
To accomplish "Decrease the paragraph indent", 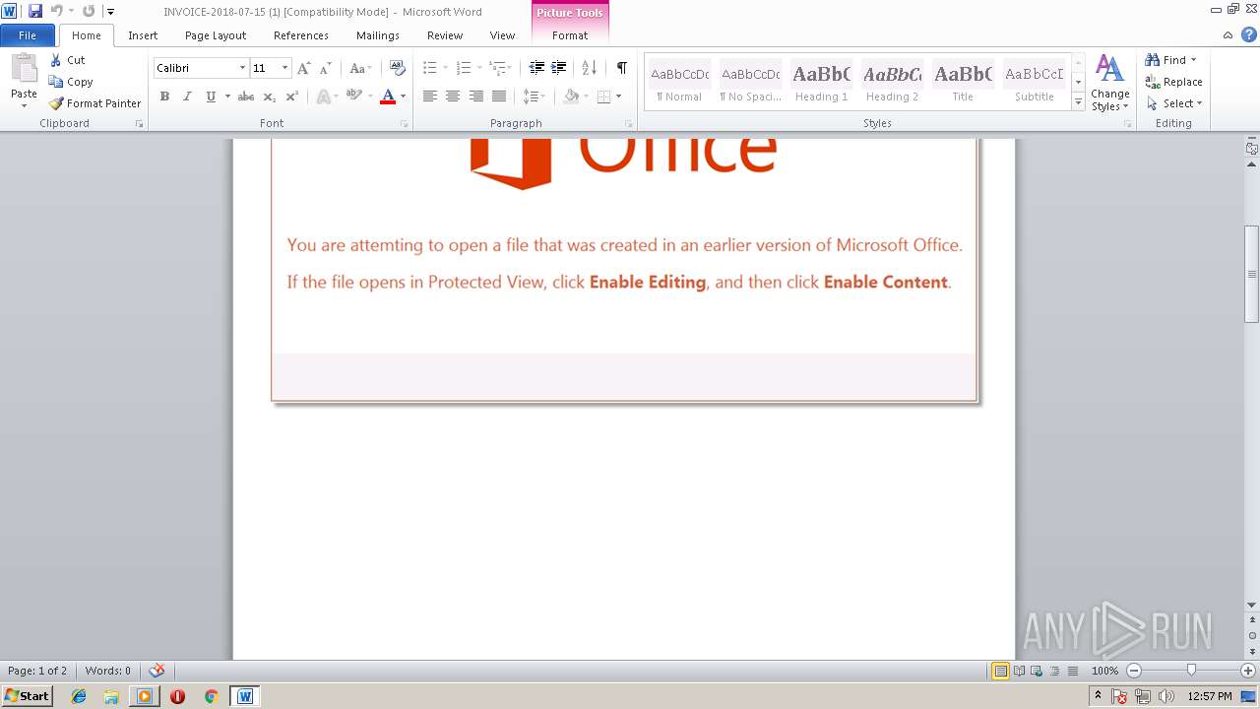I will point(536,68).
